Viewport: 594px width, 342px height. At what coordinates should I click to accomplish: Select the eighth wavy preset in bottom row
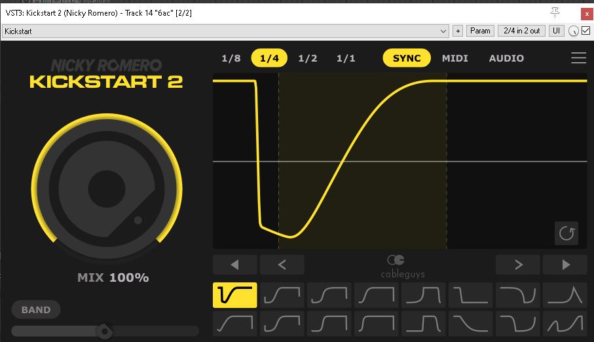tap(565, 324)
